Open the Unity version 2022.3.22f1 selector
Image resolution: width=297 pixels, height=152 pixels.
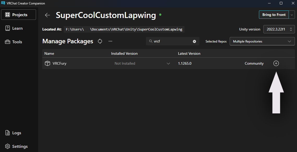point(279,29)
